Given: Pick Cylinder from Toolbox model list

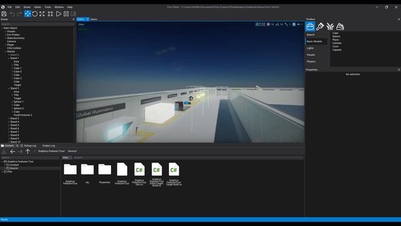Looking at the screenshot, I should (x=337, y=43).
